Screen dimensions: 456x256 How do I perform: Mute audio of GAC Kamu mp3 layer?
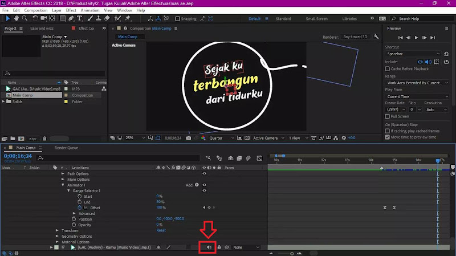click(209, 247)
